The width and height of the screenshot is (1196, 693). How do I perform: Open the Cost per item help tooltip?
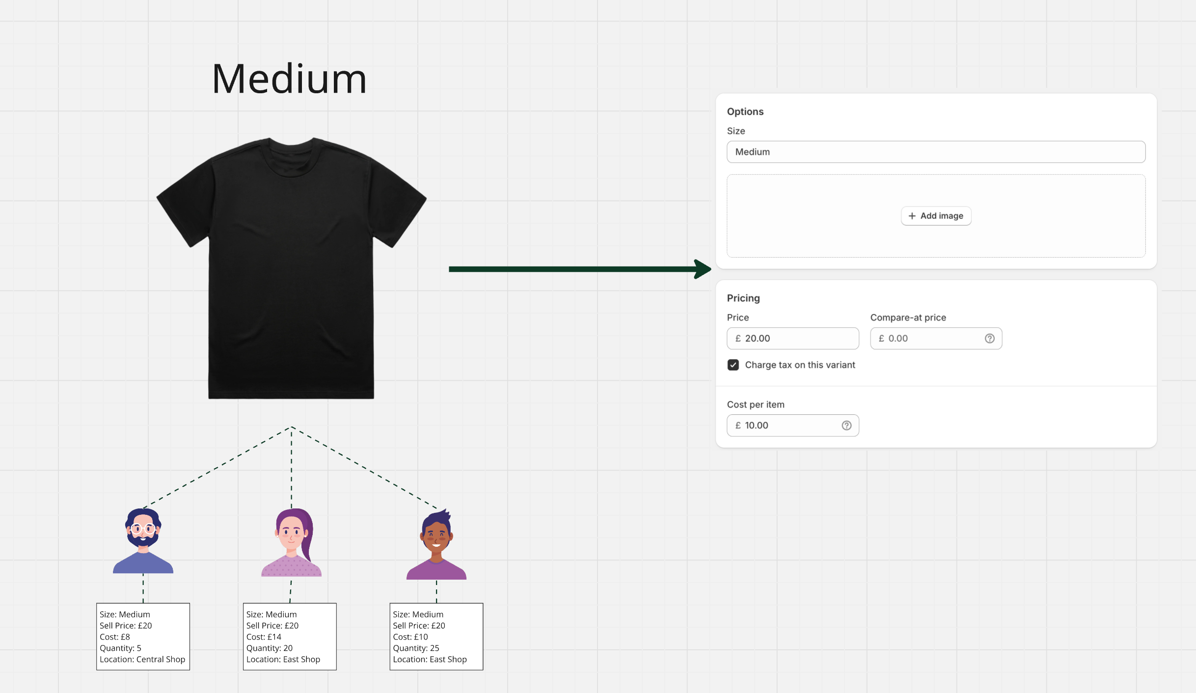[846, 425]
